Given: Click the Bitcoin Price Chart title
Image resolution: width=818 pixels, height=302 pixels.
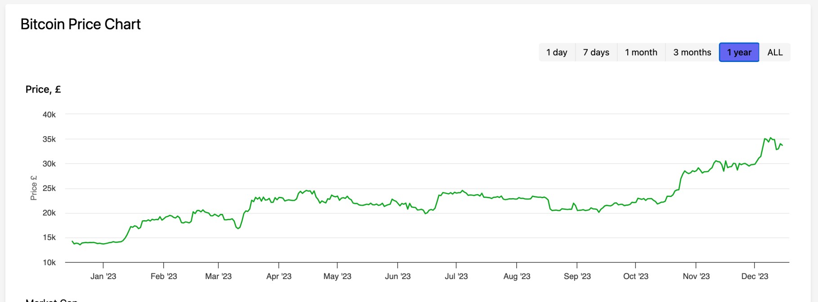Looking at the screenshot, I should point(80,24).
